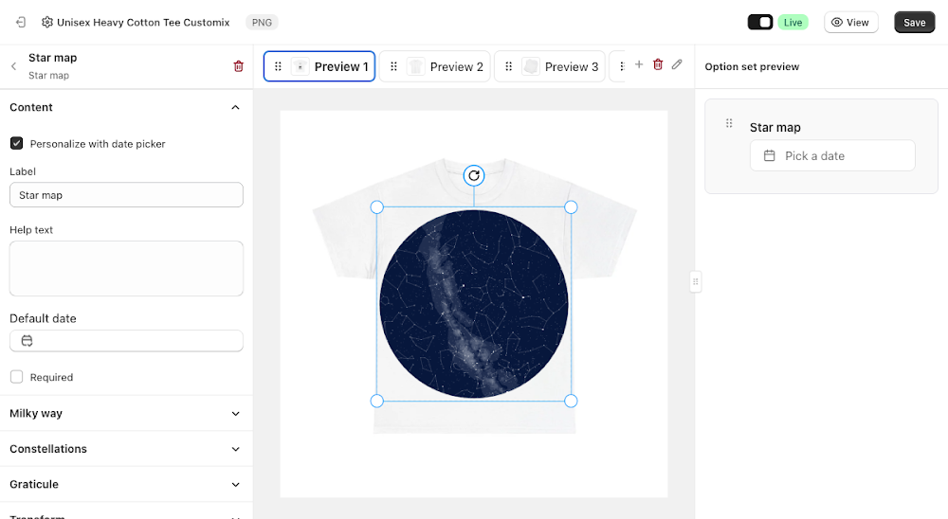Open the Pick a date picker
The width and height of the screenshot is (948, 519).
point(832,156)
